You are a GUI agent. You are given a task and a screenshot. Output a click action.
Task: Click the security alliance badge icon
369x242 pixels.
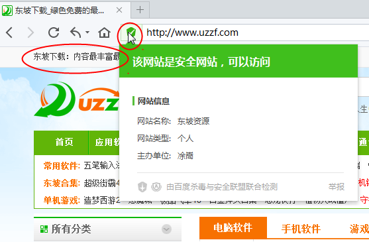156,187
